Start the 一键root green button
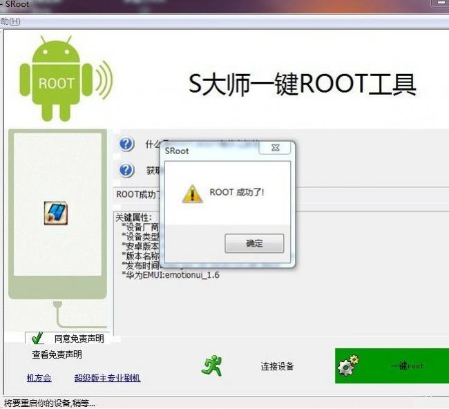The width and height of the screenshot is (449, 409). coord(392,365)
